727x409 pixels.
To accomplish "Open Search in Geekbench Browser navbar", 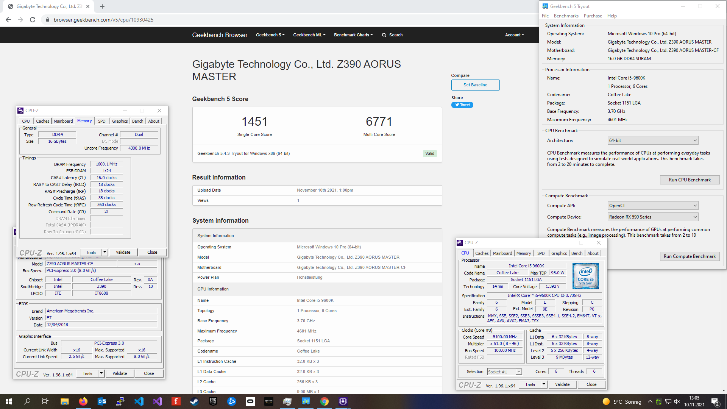I will tap(392, 35).
